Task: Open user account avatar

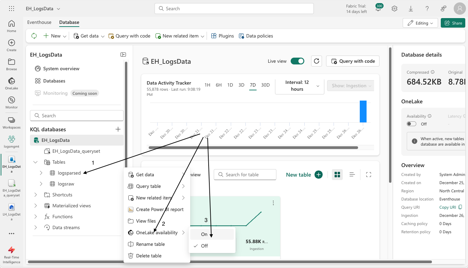Action: [x=460, y=9]
